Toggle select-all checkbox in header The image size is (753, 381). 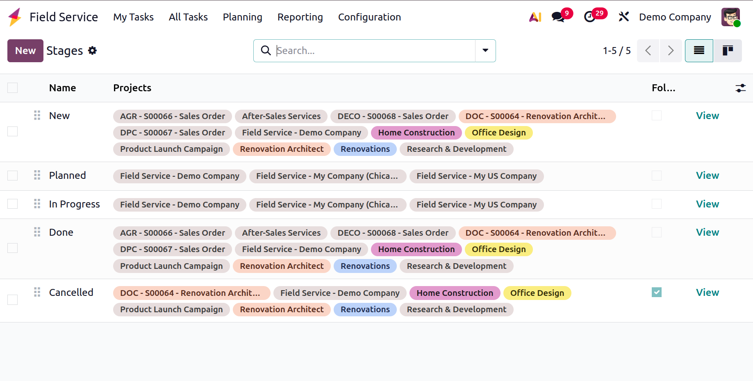pyautogui.click(x=13, y=88)
